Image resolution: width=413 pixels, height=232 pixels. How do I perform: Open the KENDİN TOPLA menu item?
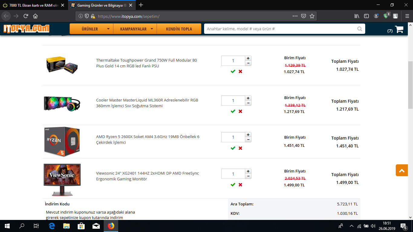click(x=179, y=29)
